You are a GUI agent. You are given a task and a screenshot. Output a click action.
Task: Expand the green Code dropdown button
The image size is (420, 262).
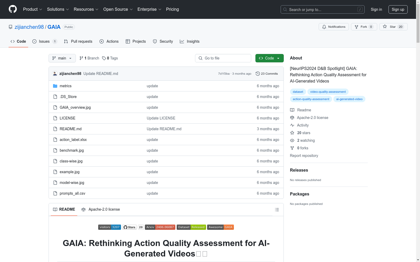pos(269,58)
